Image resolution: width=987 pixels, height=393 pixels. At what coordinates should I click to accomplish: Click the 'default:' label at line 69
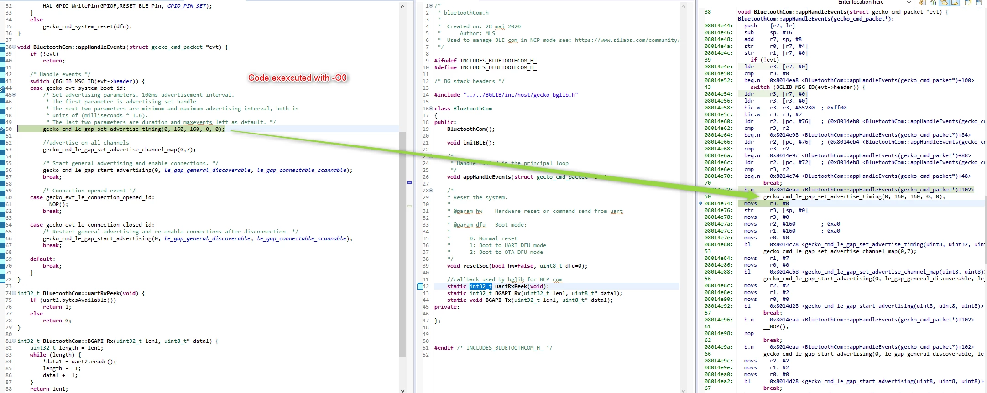pos(42,259)
